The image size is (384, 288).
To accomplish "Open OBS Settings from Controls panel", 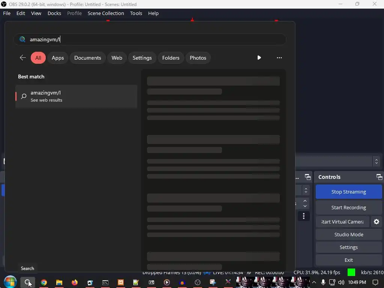I will 349,247.
